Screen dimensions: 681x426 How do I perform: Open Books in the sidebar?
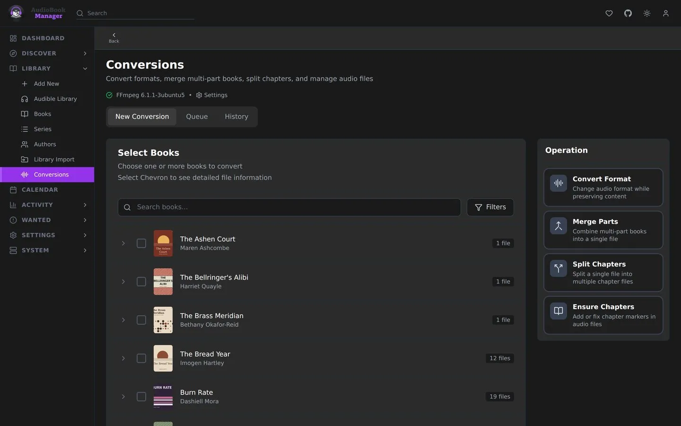(47, 114)
